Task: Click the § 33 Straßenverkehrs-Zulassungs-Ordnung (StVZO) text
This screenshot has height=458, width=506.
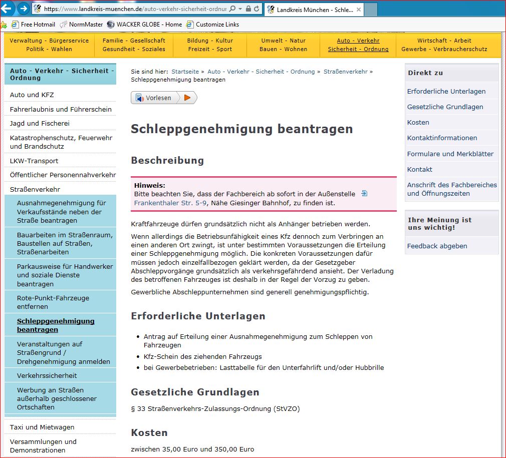Action: point(215,408)
